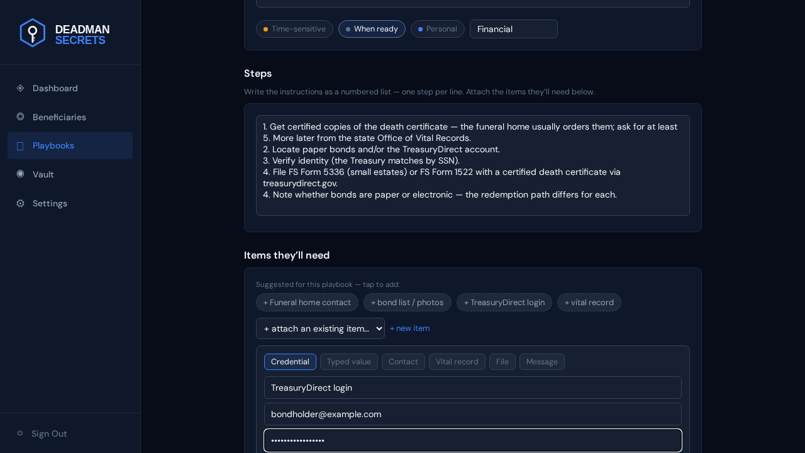The height and width of the screenshot is (453, 805).
Task: Open the Vault section
Action: click(x=70, y=174)
